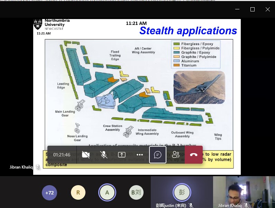The height and width of the screenshot is (208, 275).
Task: Maximize the meeting window
Action: tap(253, 9)
